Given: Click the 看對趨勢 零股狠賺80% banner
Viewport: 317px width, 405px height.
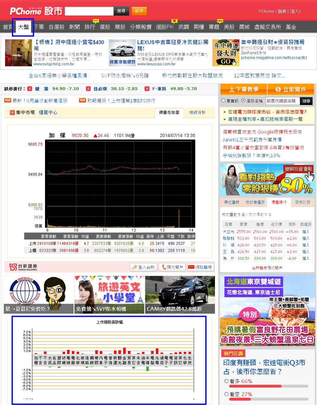Looking at the screenshot, I should [x=267, y=180].
